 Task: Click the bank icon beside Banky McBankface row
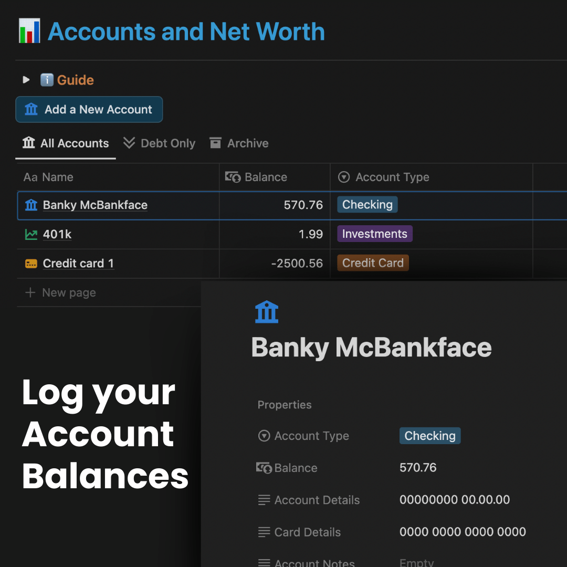click(31, 205)
